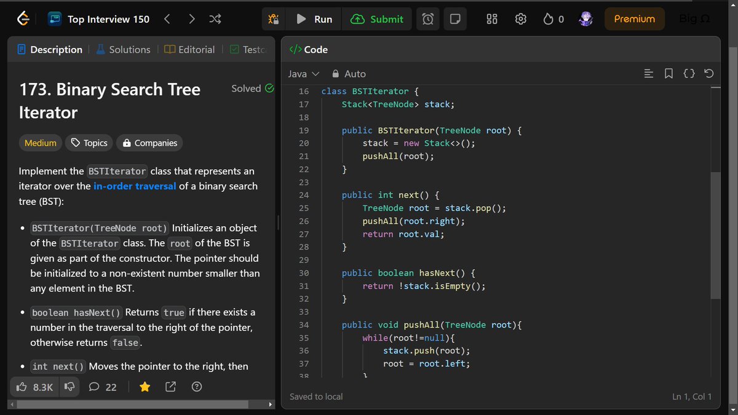Screen dimensions: 738x415
Task: Open the alarm clock timer
Action: click(427, 19)
